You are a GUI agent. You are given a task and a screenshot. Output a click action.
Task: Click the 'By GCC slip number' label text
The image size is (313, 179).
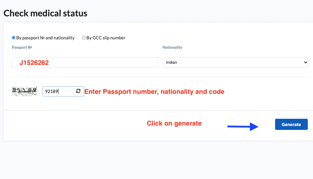(x=106, y=38)
